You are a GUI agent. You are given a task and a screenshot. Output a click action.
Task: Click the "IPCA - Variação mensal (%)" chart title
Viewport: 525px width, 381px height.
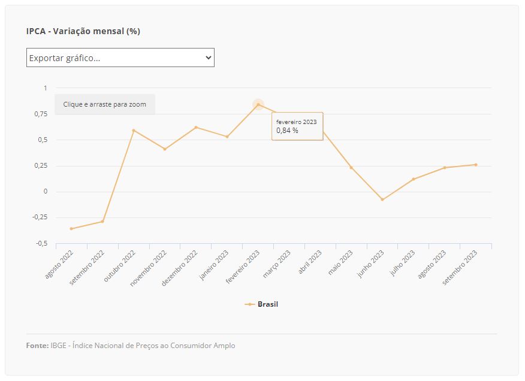[x=83, y=31]
